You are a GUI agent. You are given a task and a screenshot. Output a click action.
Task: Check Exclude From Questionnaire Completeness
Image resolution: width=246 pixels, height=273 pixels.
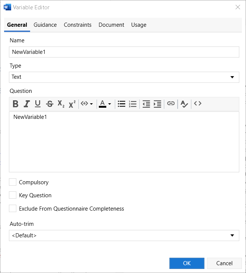(x=13, y=208)
